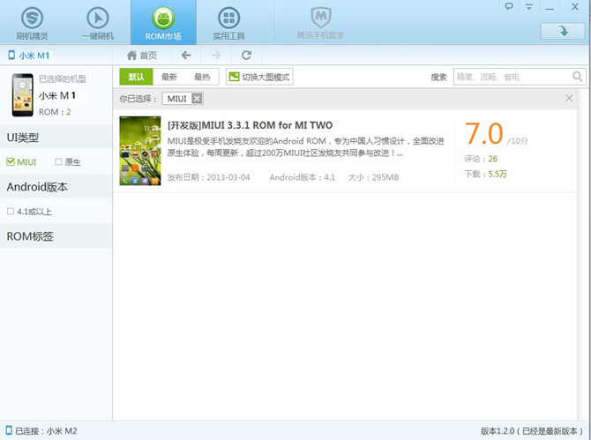591x440 pixels.
Task: Click the feedback speech bubble icon
Action: [x=509, y=6]
